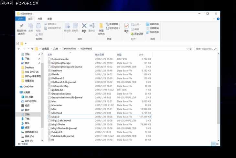Click the New Folder icon
Image resolution: width=236 pixels, height=158 pixels.
point(101,26)
